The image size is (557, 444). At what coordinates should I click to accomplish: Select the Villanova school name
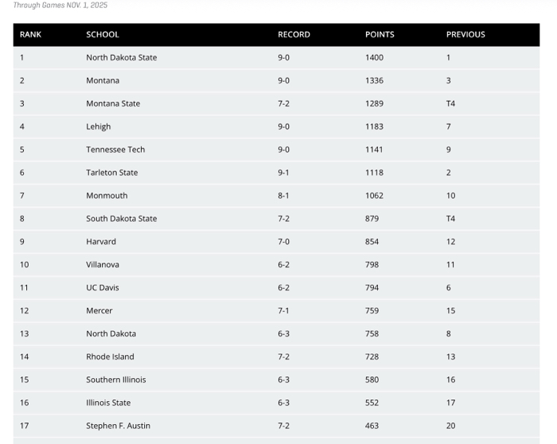(x=103, y=265)
